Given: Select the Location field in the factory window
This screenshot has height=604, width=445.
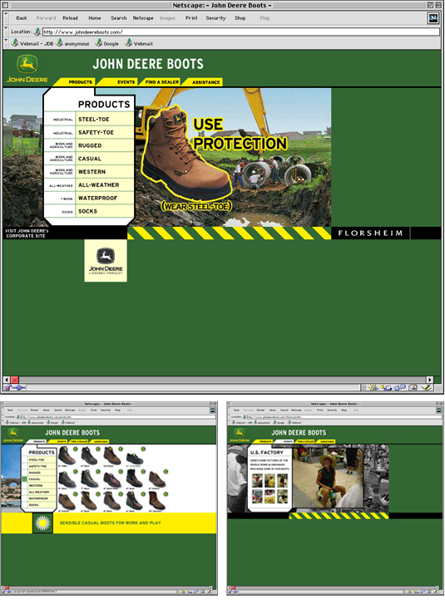Looking at the screenshot, I should pyautogui.click(x=343, y=417).
